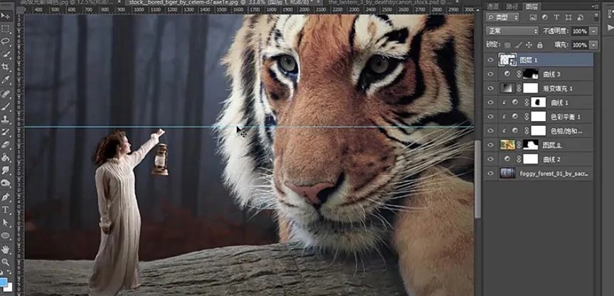Click the lock all icon in Layers panel

click(x=540, y=45)
